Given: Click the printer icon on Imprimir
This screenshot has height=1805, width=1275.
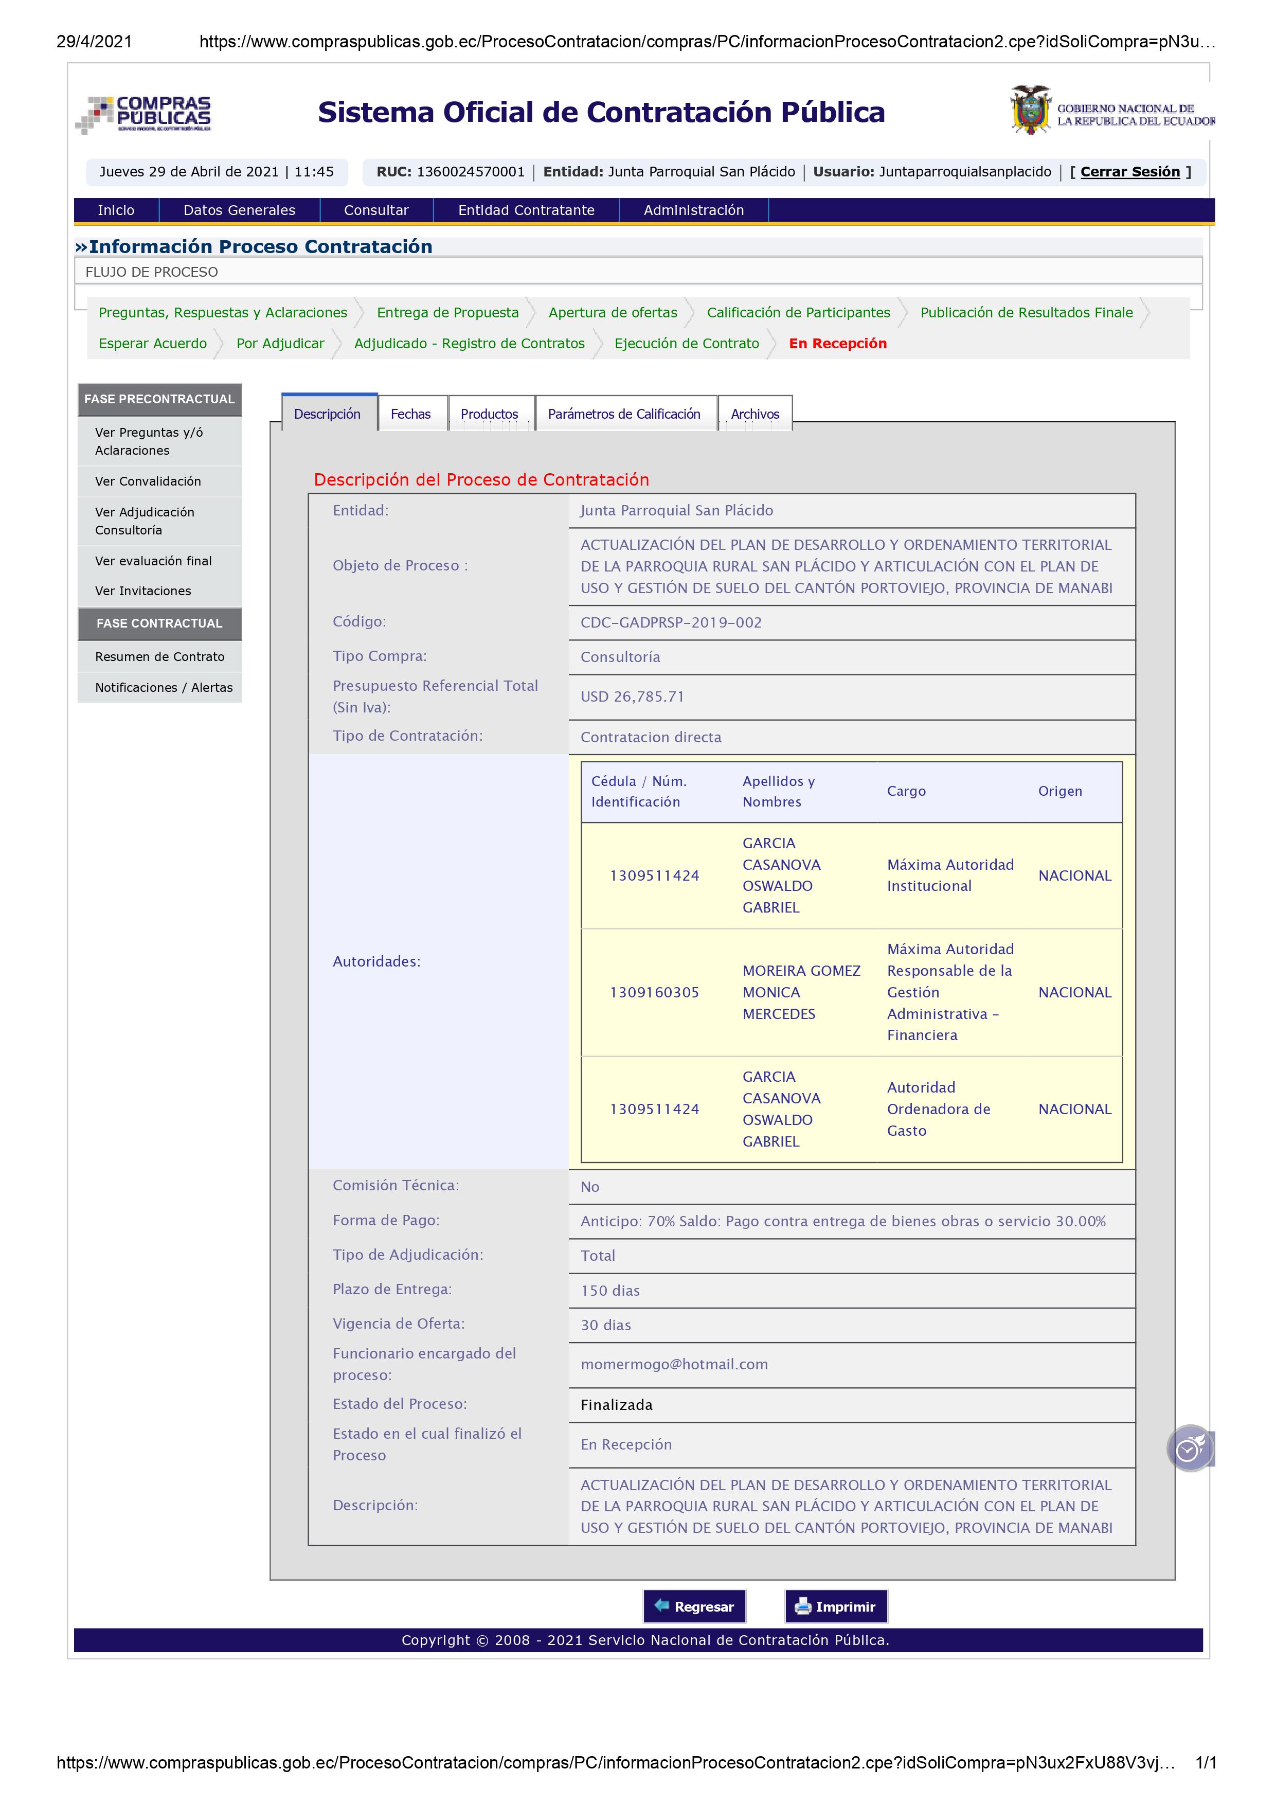Looking at the screenshot, I should pos(802,1605).
